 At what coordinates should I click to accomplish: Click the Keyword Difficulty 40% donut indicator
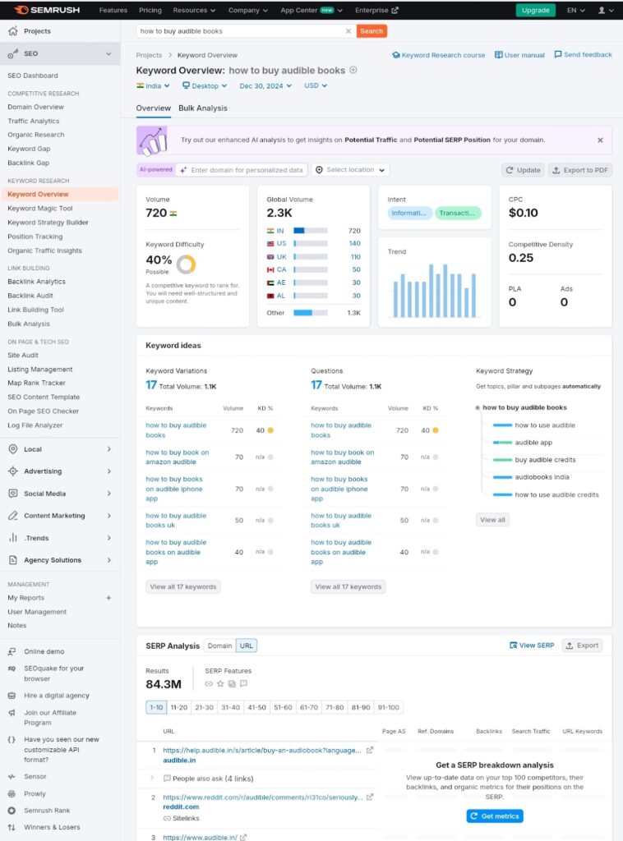point(187,264)
